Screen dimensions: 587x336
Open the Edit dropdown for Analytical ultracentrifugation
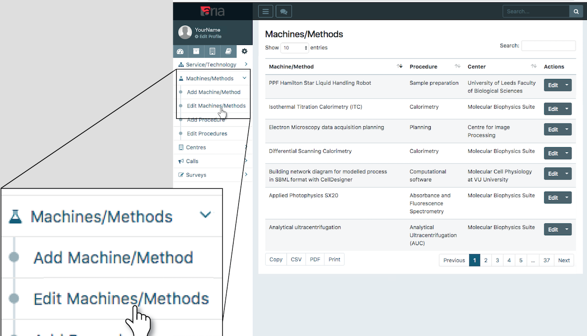point(567,229)
